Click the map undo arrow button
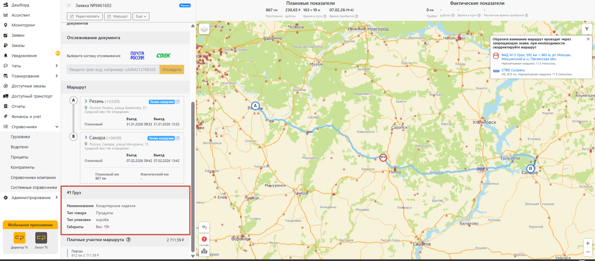Screen dimensions: 595x261 (x=204, y=227)
